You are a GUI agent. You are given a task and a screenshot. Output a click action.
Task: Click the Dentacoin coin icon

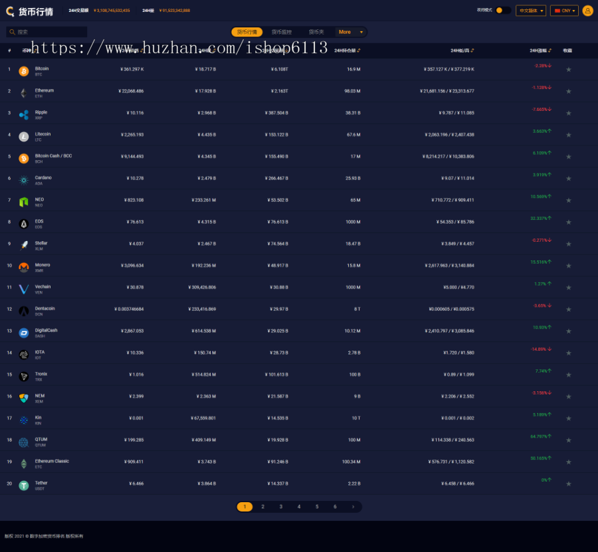24,311
